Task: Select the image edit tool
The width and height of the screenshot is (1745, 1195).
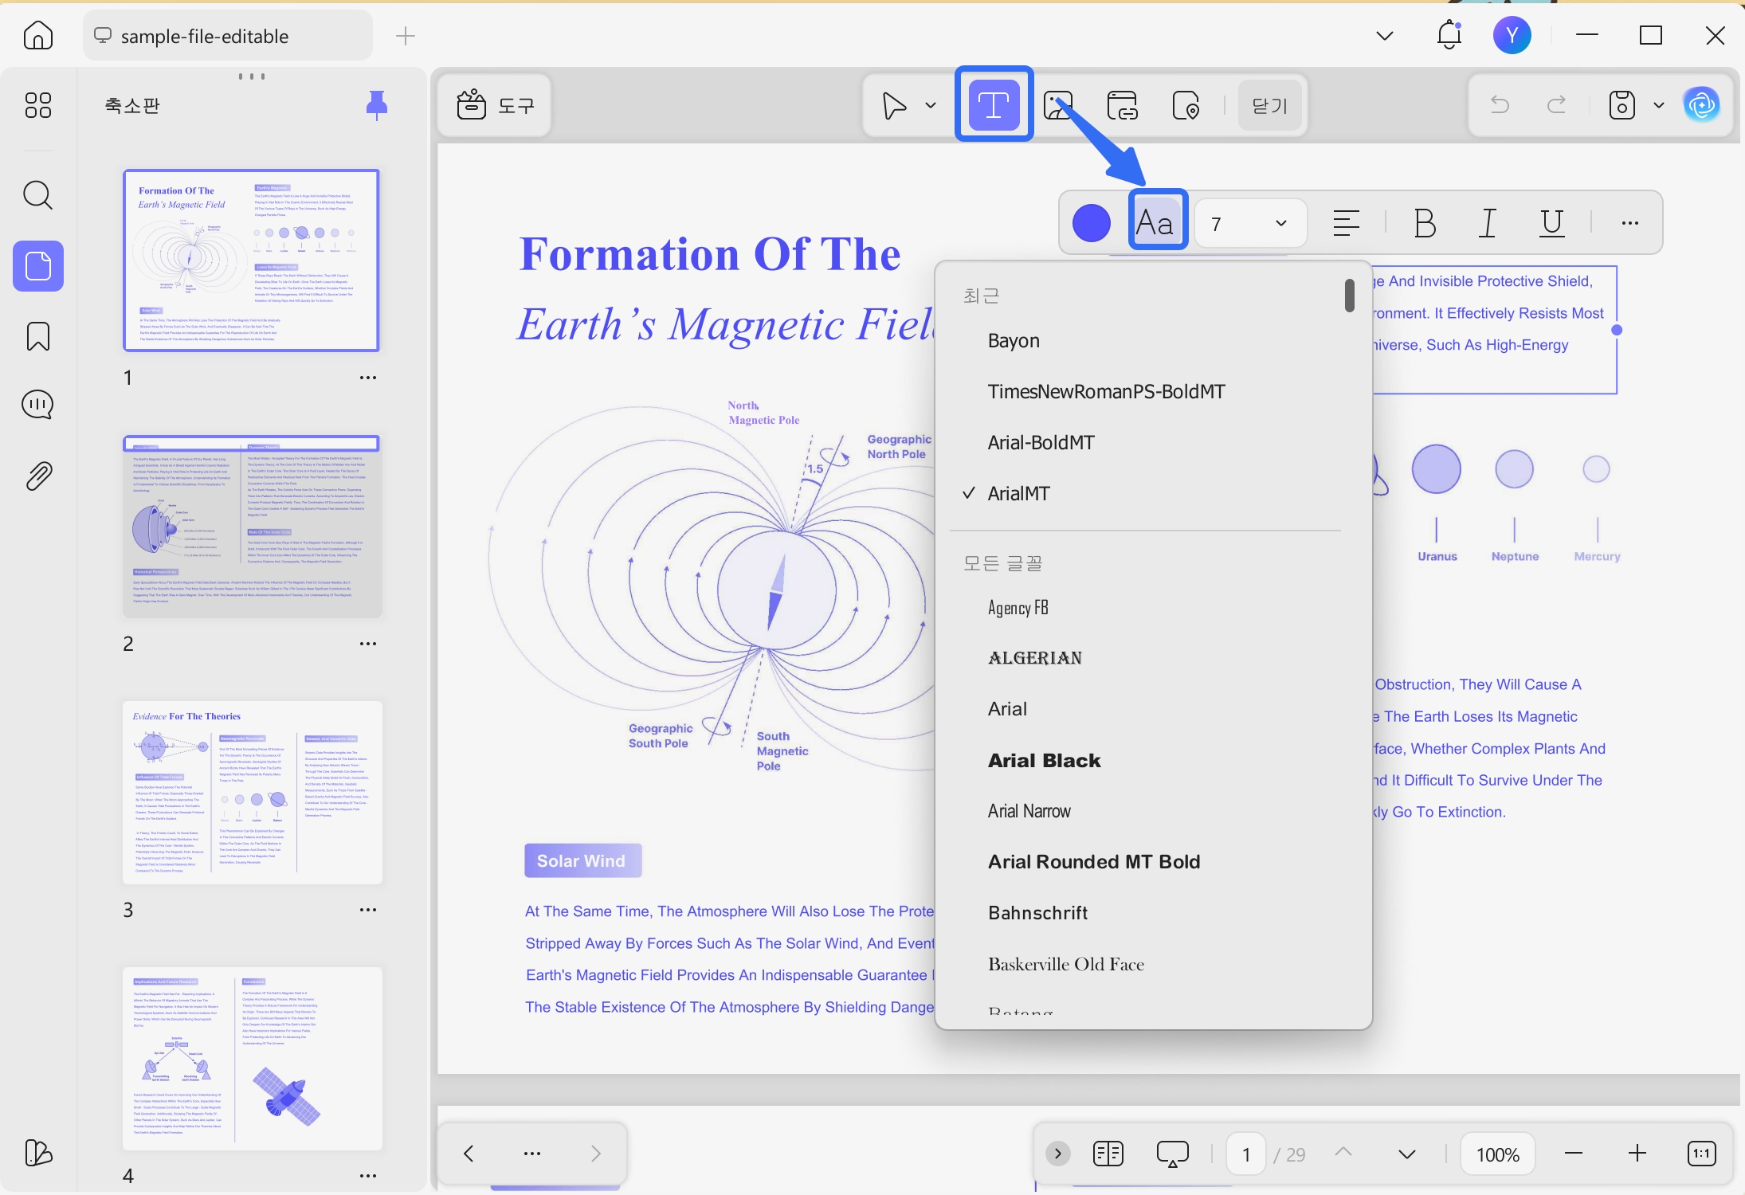Action: 1058,105
